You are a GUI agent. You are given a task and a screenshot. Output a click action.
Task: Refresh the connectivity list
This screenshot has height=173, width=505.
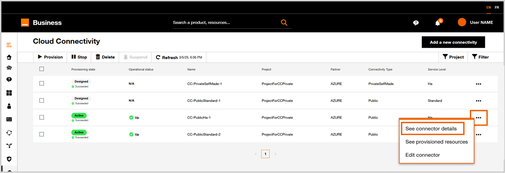click(179, 57)
